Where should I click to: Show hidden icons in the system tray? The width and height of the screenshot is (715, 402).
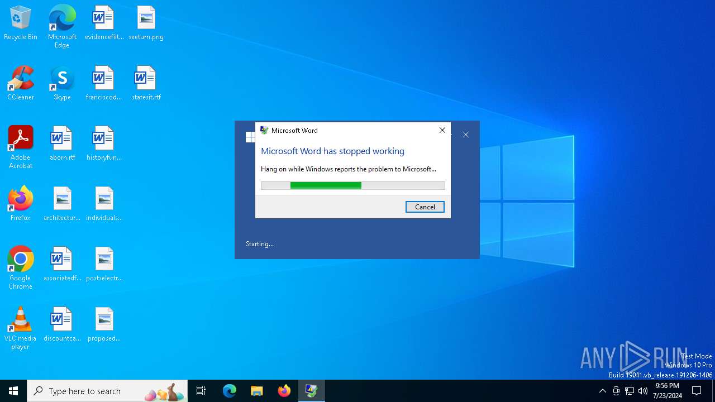tap(602, 391)
